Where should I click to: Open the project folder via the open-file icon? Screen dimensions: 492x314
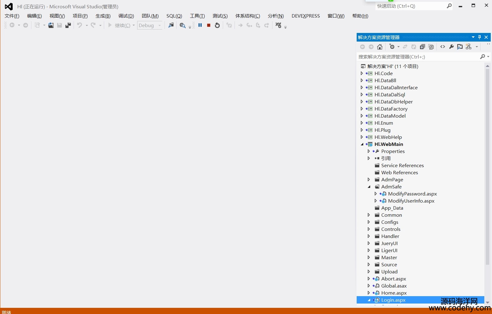coord(51,25)
